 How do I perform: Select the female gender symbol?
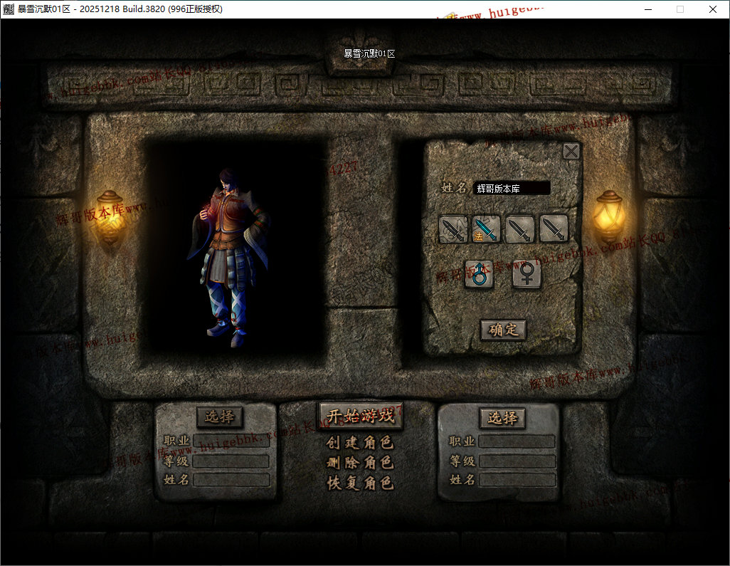pos(527,274)
